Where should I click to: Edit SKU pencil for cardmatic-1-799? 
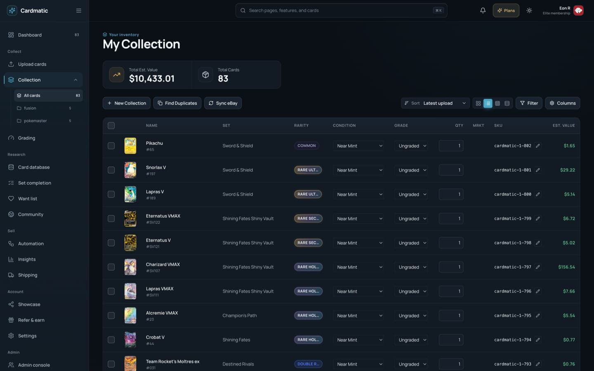coord(538,218)
